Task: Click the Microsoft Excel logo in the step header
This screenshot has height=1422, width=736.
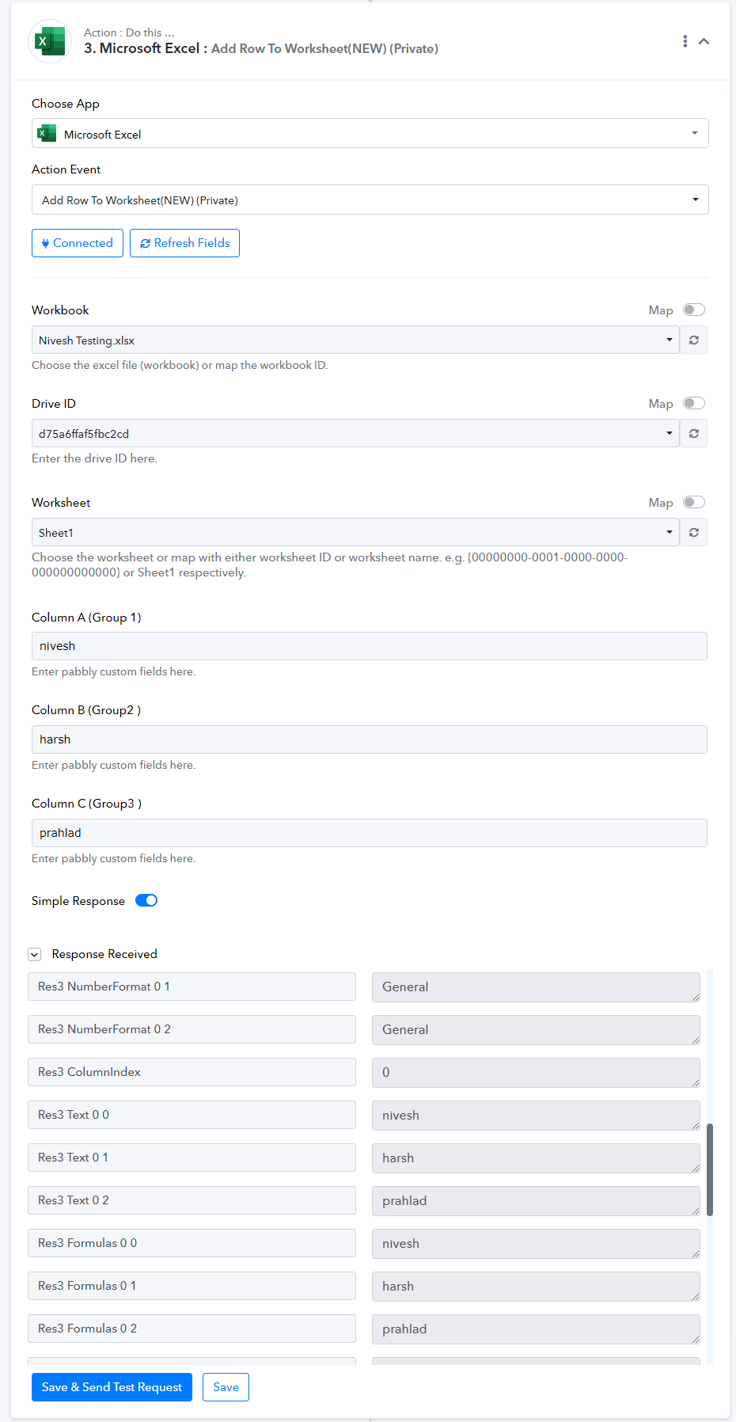Action: pos(50,41)
